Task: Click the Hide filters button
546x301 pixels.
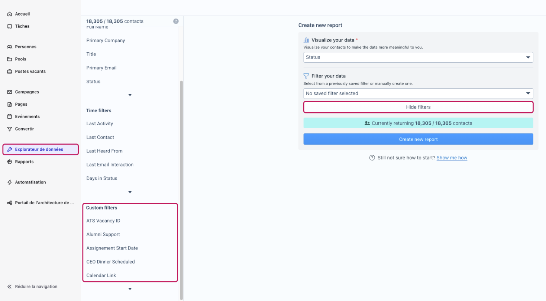Action: click(x=418, y=107)
